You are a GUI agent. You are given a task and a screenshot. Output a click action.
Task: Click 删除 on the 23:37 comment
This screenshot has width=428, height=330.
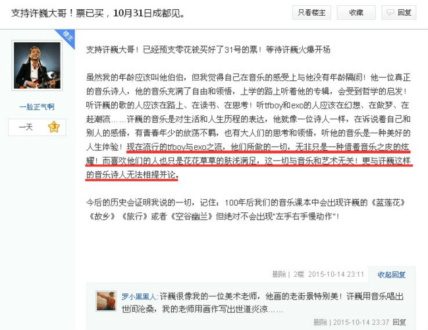pyautogui.click(x=320, y=322)
